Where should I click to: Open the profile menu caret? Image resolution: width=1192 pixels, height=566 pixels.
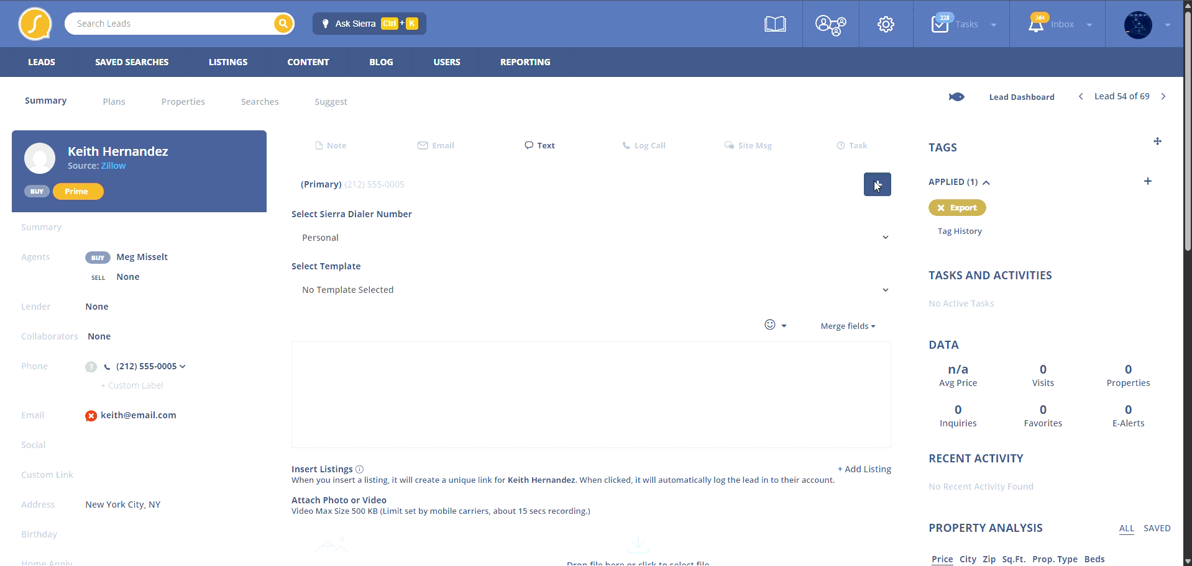(1168, 25)
